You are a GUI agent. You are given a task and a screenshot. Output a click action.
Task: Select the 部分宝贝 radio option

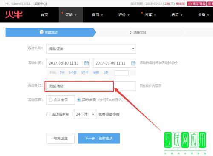[x=79, y=100]
